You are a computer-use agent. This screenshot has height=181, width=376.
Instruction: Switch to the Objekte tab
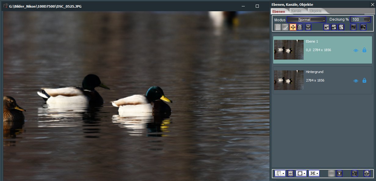pos(316,11)
